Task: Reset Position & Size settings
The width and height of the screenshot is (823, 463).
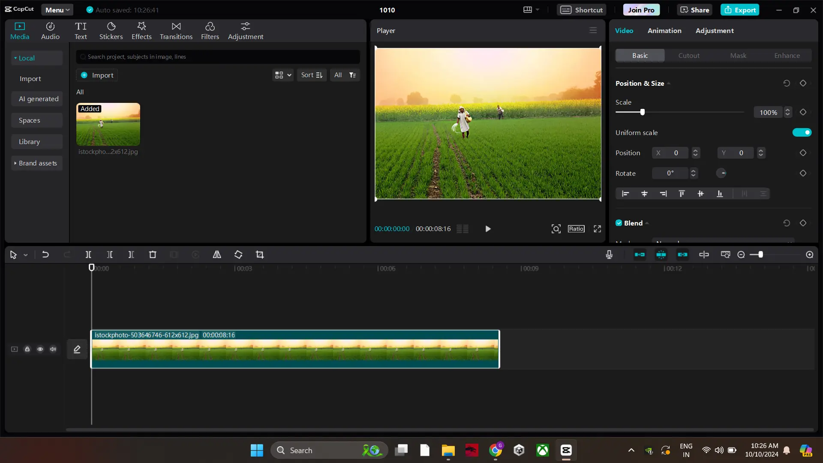Action: click(x=787, y=83)
